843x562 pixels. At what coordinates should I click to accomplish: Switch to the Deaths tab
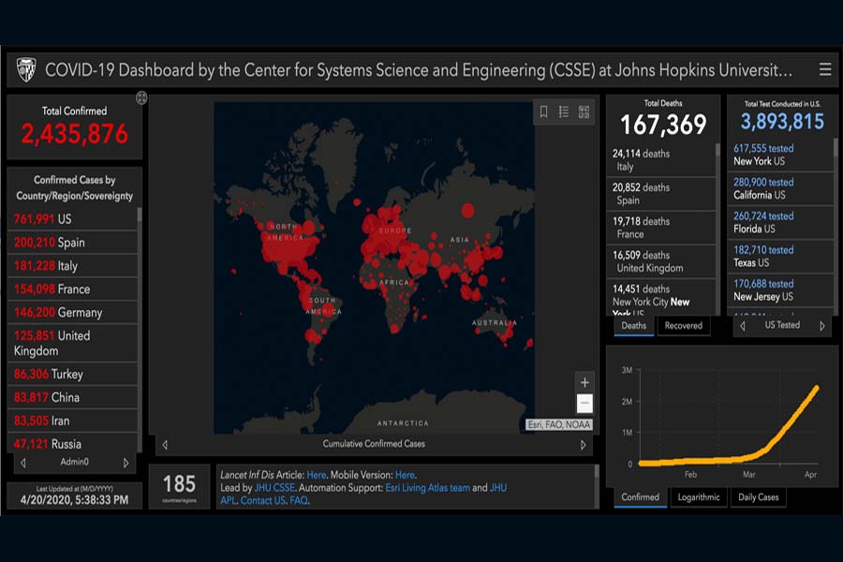click(634, 326)
